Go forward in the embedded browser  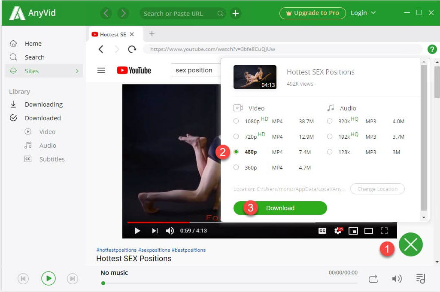click(x=117, y=49)
